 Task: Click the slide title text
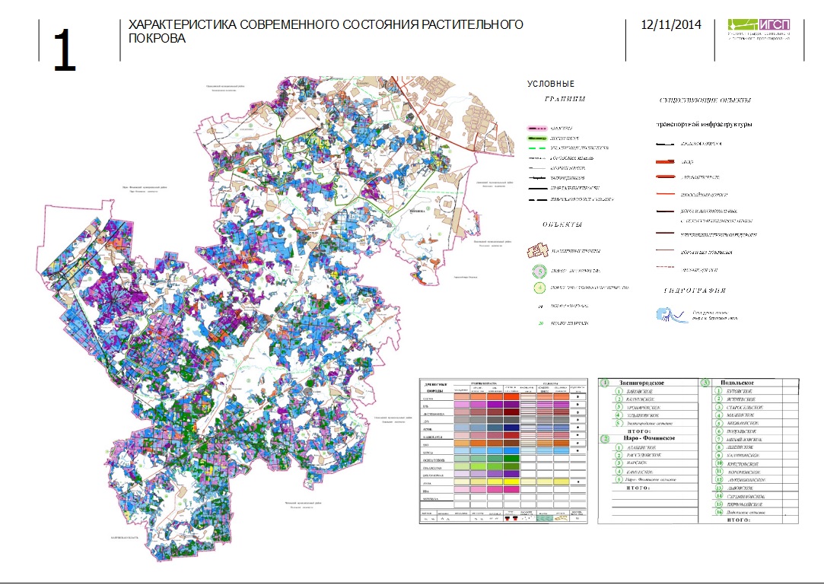point(326,31)
